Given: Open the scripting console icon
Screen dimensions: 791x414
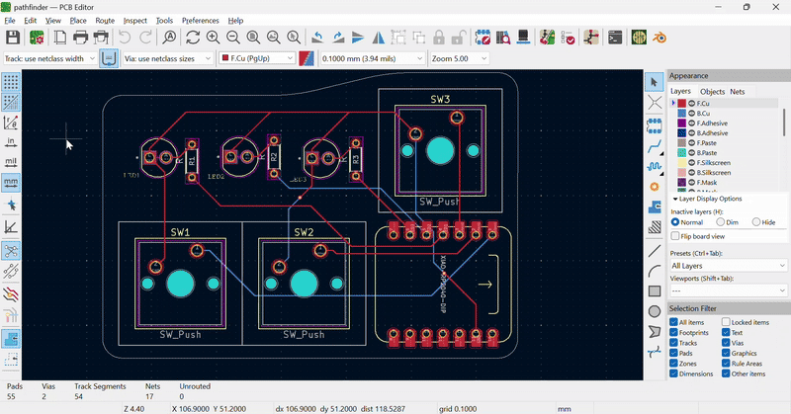Looking at the screenshot, I should coord(615,38).
